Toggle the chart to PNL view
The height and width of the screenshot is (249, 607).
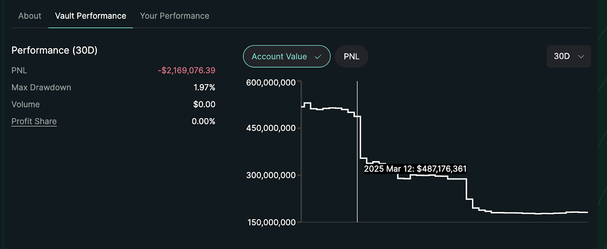coord(351,56)
